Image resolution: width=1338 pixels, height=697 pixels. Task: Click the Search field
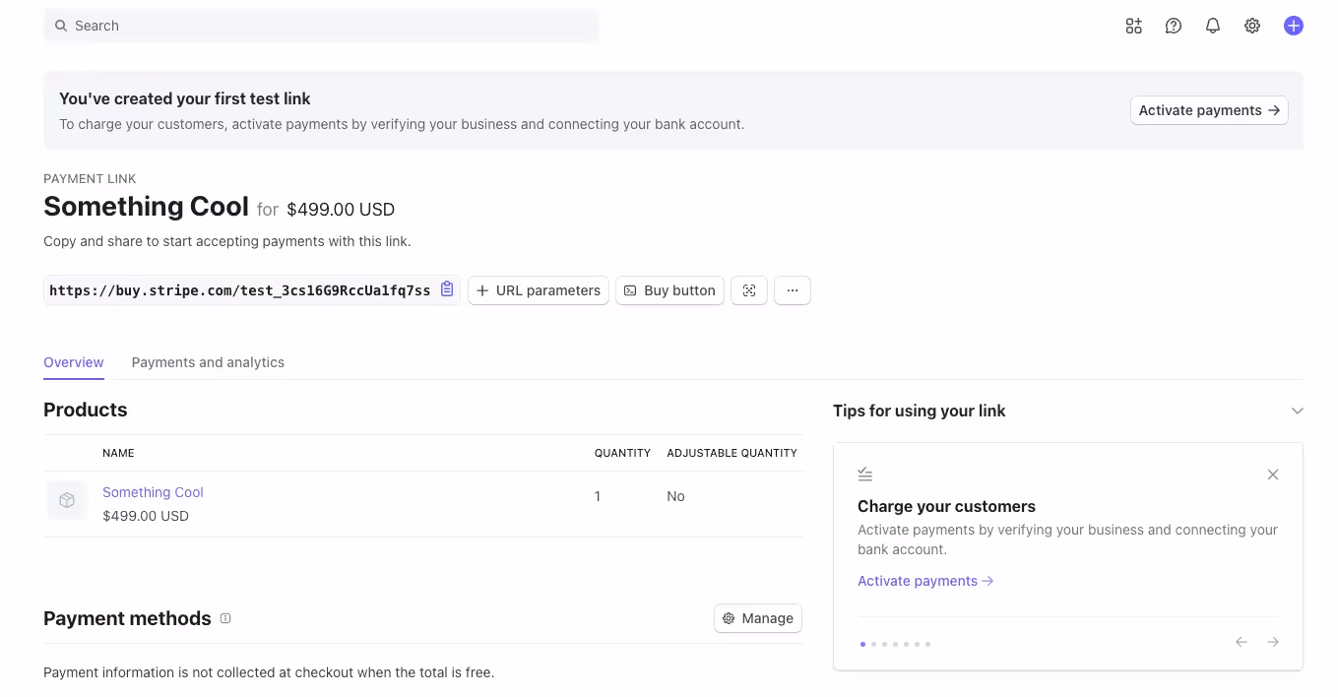tap(321, 26)
